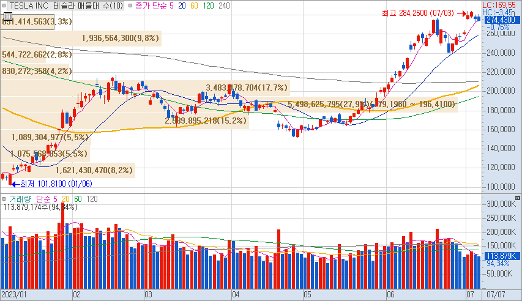This screenshot has width=522, height=301.
Task: Select the orange 60-day price average label
Action: (x=194, y=6)
